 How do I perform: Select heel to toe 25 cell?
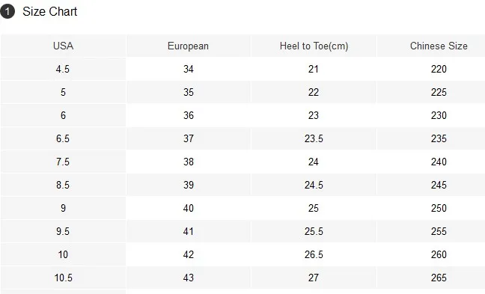[314, 208]
